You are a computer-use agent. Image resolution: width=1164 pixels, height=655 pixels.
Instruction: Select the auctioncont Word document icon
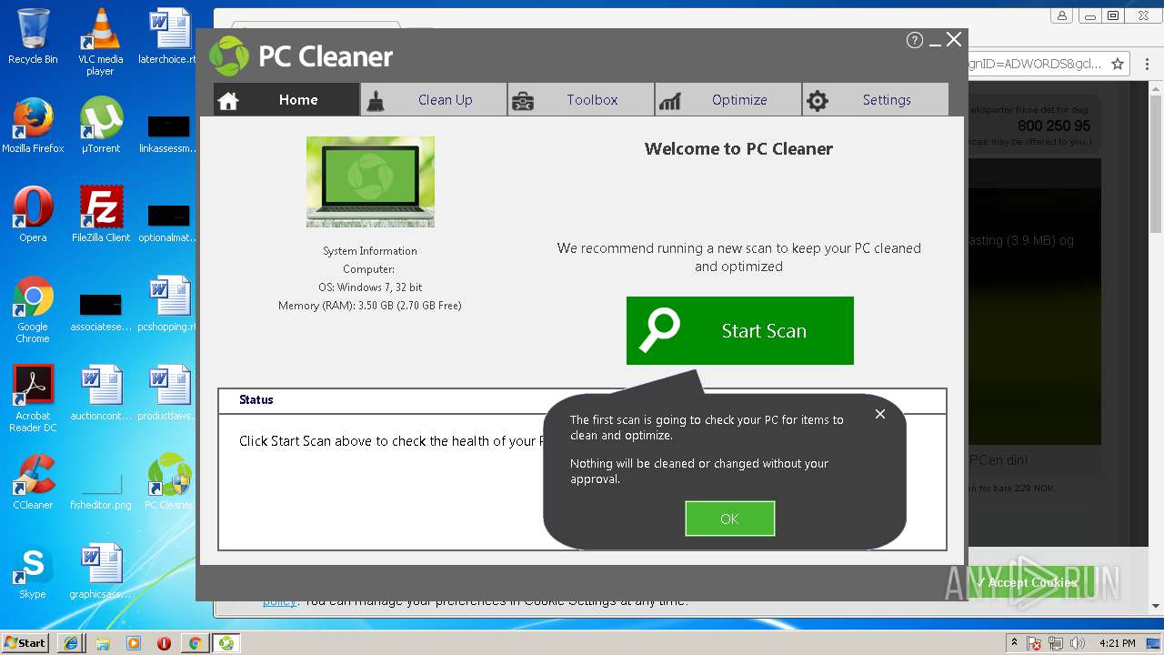[x=101, y=393]
